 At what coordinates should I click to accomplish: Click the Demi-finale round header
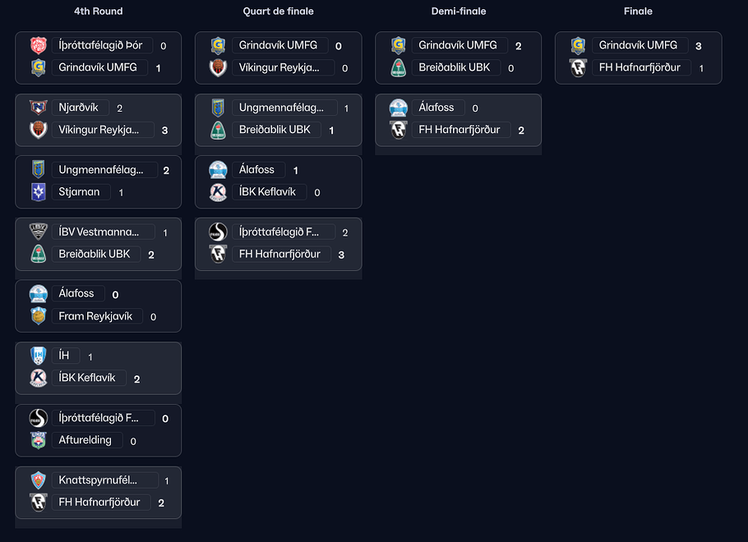click(x=459, y=11)
